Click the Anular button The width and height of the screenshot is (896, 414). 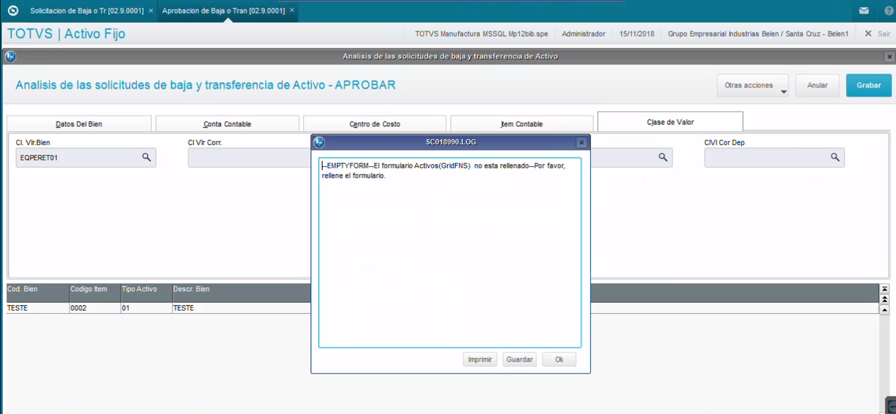pyautogui.click(x=818, y=86)
